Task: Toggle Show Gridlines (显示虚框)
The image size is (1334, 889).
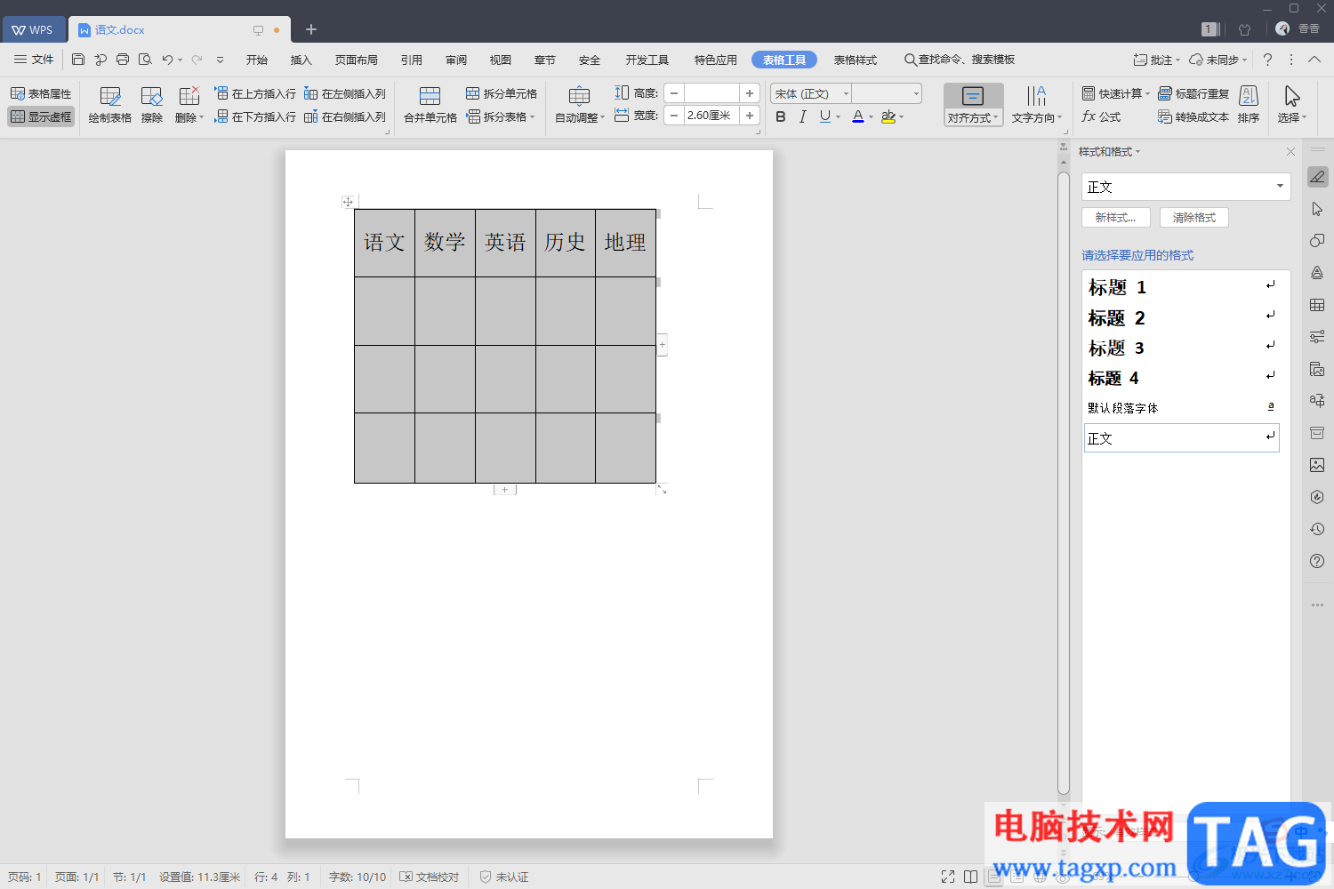Action: pyautogui.click(x=41, y=116)
